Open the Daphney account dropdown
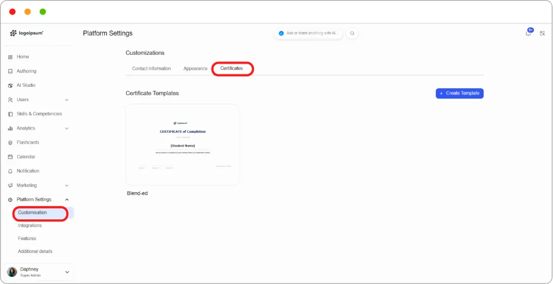 pos(67,272)
